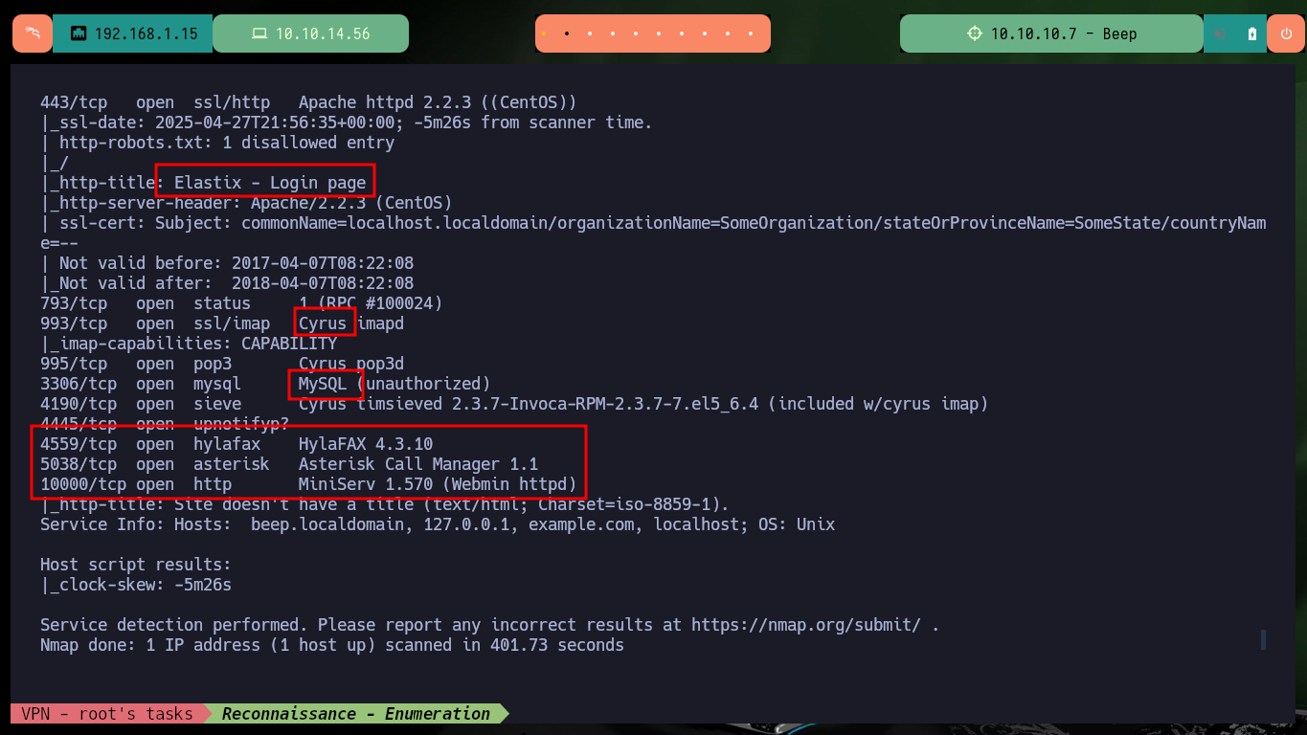Click the 10000/tcp MiniServ 1.570 Webmin line
The image size is (1307, 735).
(308, 484)
